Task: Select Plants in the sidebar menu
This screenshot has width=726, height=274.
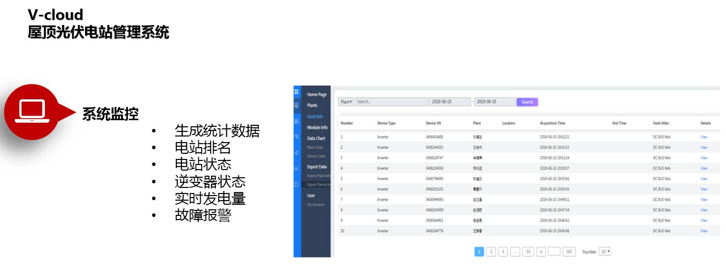Action: point(312,105)
